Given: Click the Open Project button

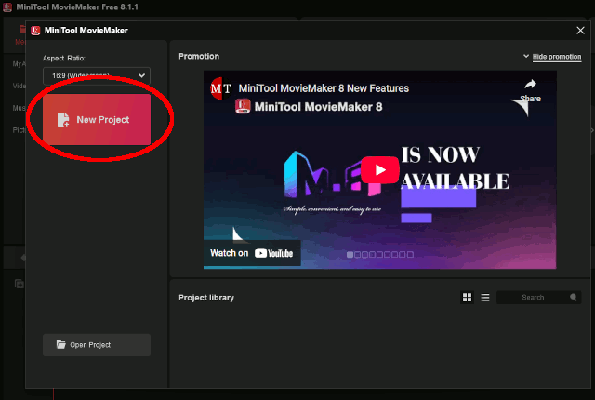Looking at the screenshot, I should coord(97,345).
